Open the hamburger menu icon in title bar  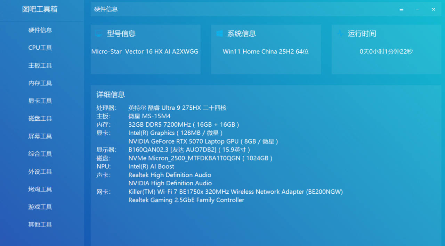coord(402,10)
